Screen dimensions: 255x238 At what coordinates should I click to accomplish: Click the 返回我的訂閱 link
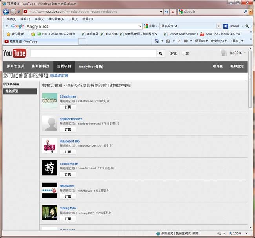[x=59, y=76]
